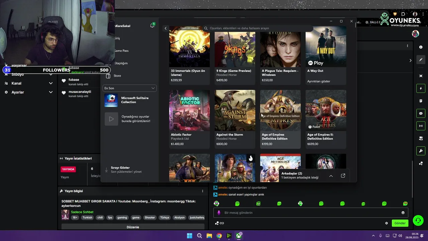428x241 pixels.
Task: Toggle the lightning bolt panel button
Action: pos(421,88)
